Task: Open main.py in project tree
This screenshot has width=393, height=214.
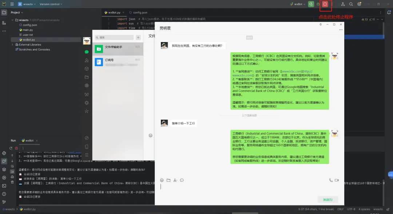Action: pos(28,30)
